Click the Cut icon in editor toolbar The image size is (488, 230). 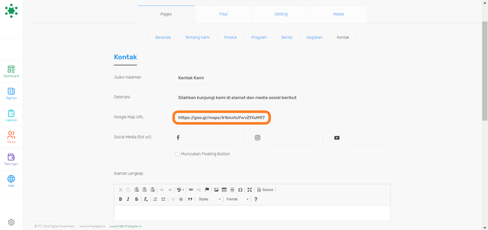(x=121, y=190)
